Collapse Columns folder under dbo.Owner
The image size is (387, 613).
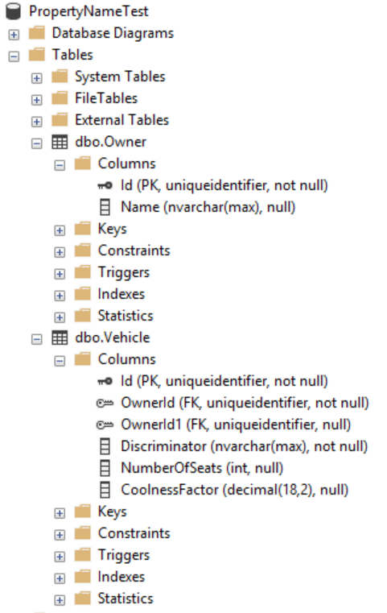pos(60,165)
